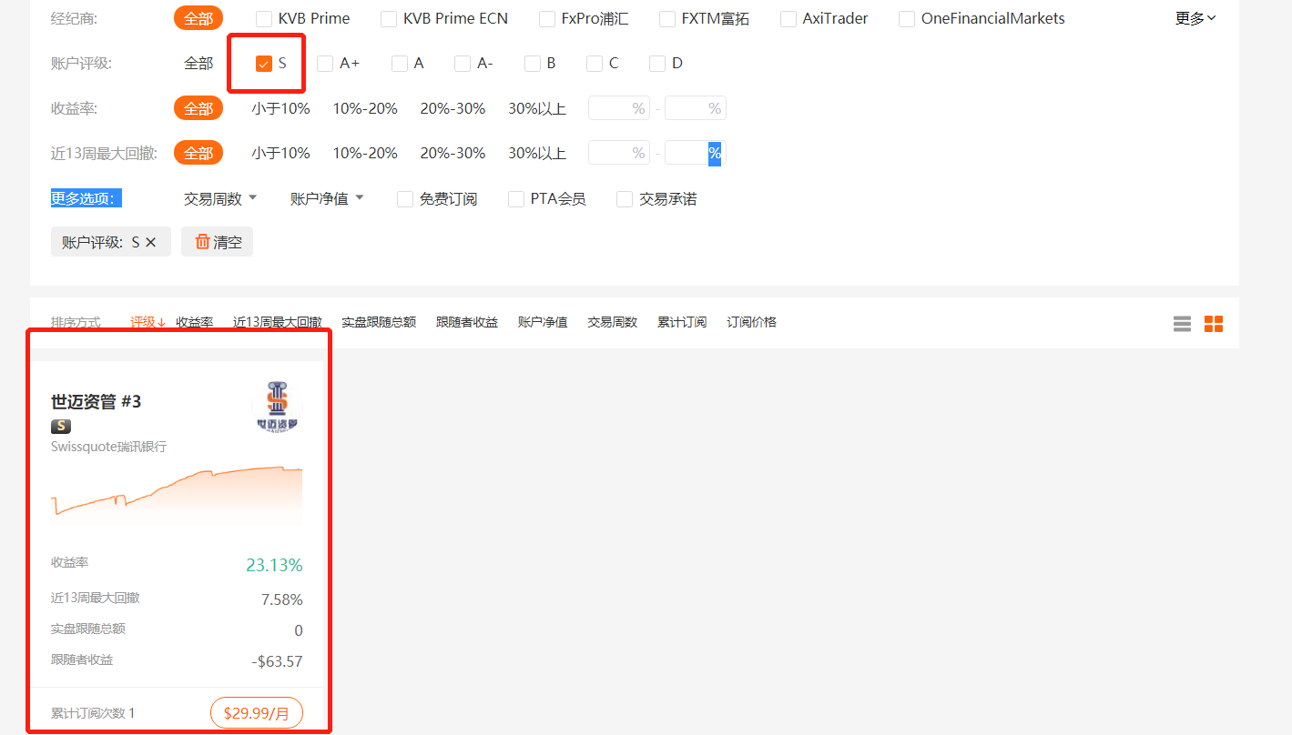Filter 近13周最大回撤 by 30%以上

537,153
